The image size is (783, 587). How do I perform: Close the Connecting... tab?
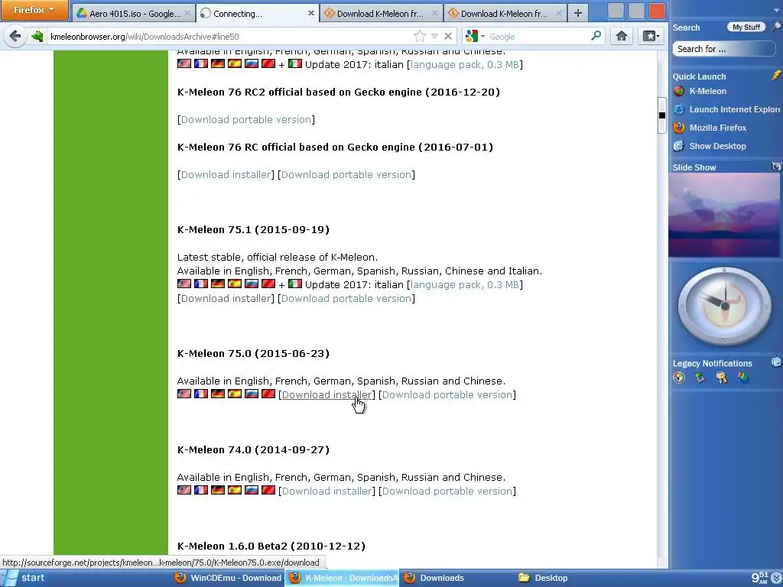(310, 14)
